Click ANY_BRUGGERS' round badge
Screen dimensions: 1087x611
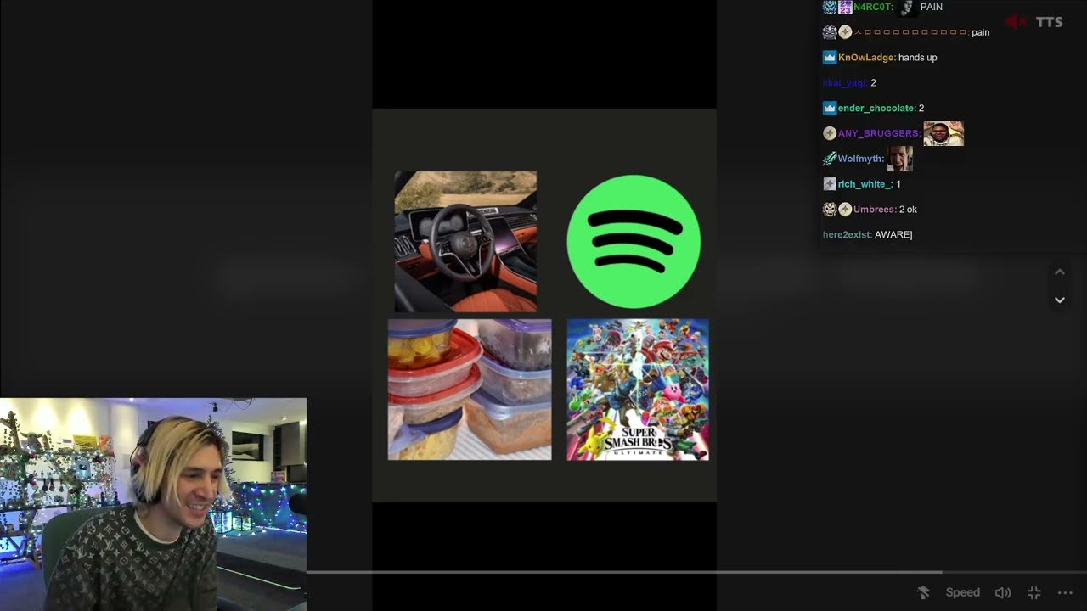click(830, 133)
